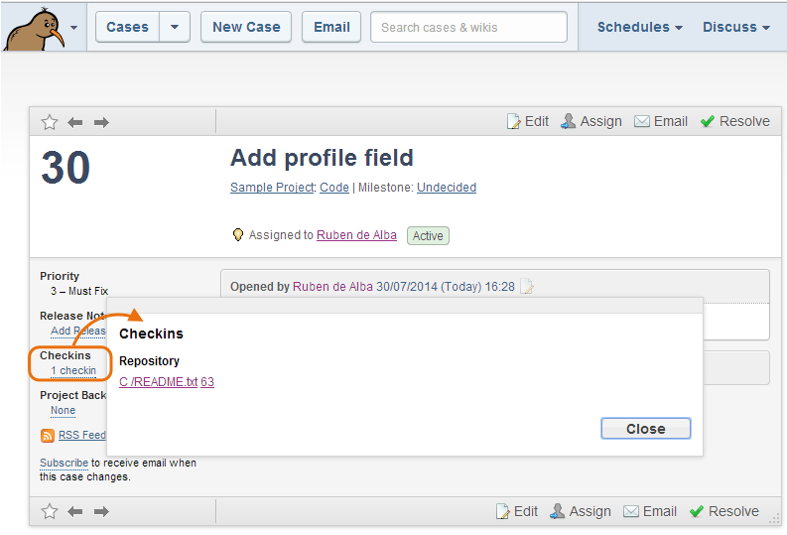Image resolution: width=787 pixels, height=535 pixels.
Task: Click the Ruben de Alba assignee link
Action: pyautogui.click(x=356, y=235)
